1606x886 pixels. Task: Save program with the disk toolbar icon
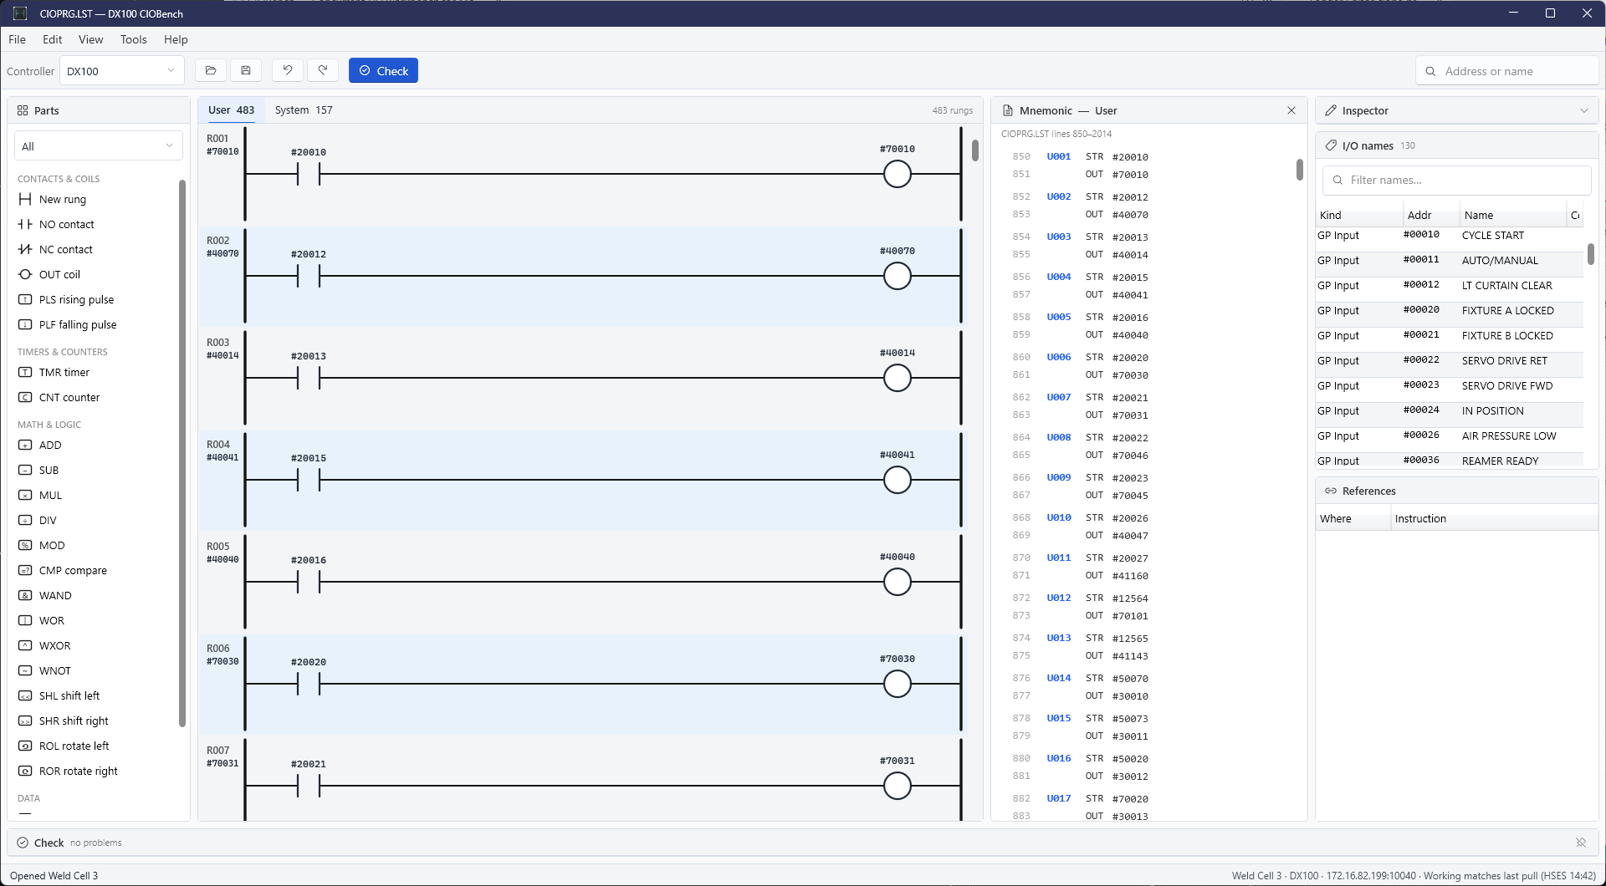[x=246, y=71]
